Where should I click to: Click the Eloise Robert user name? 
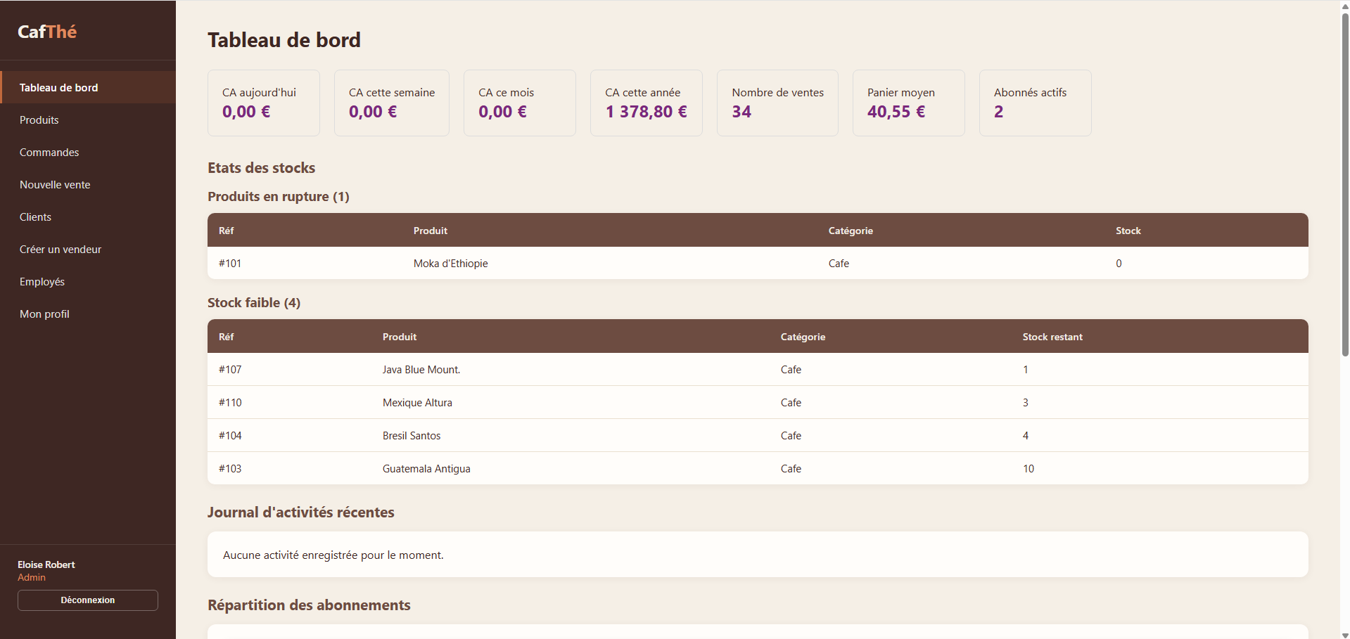[46, 564]
